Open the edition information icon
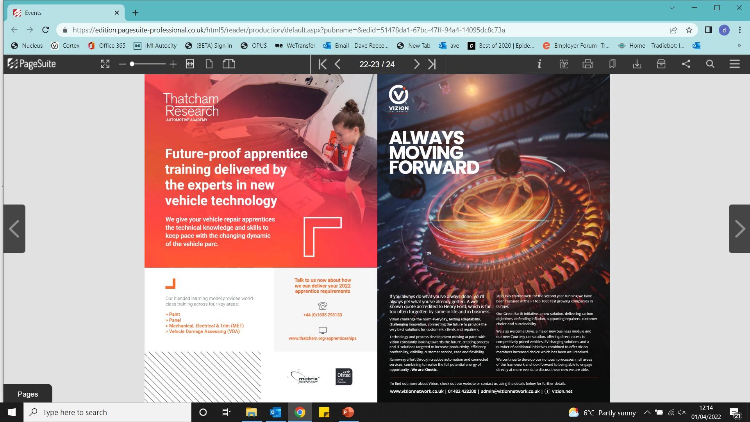The height and width of the screenshot is (422, 750). (x=539, y=64)
